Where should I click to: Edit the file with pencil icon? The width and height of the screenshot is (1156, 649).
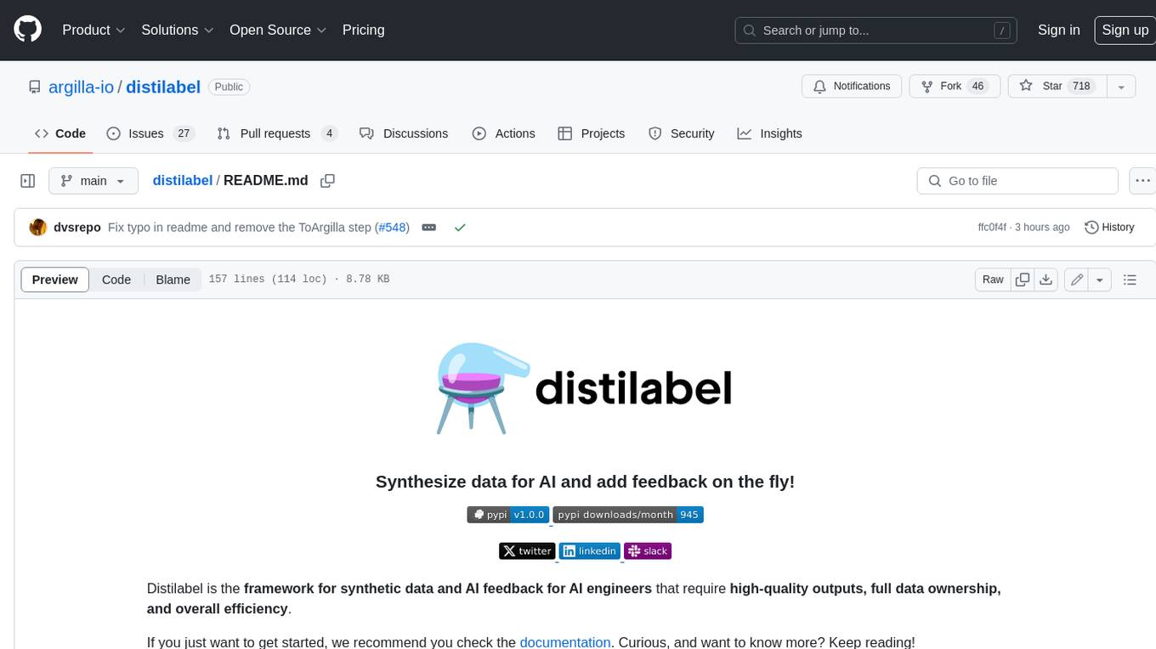point(1077,279)
